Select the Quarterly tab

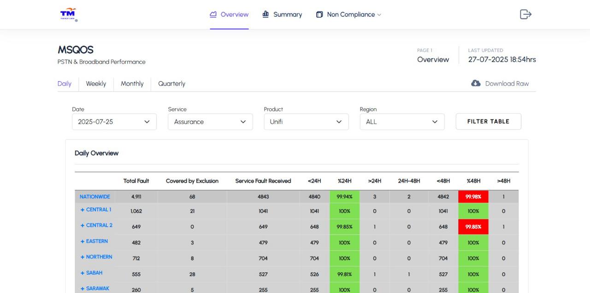[x=171, y=84]
